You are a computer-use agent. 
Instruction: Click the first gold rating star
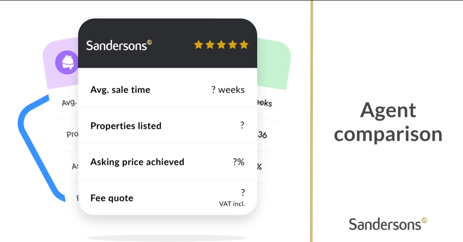tap(199, 45)
